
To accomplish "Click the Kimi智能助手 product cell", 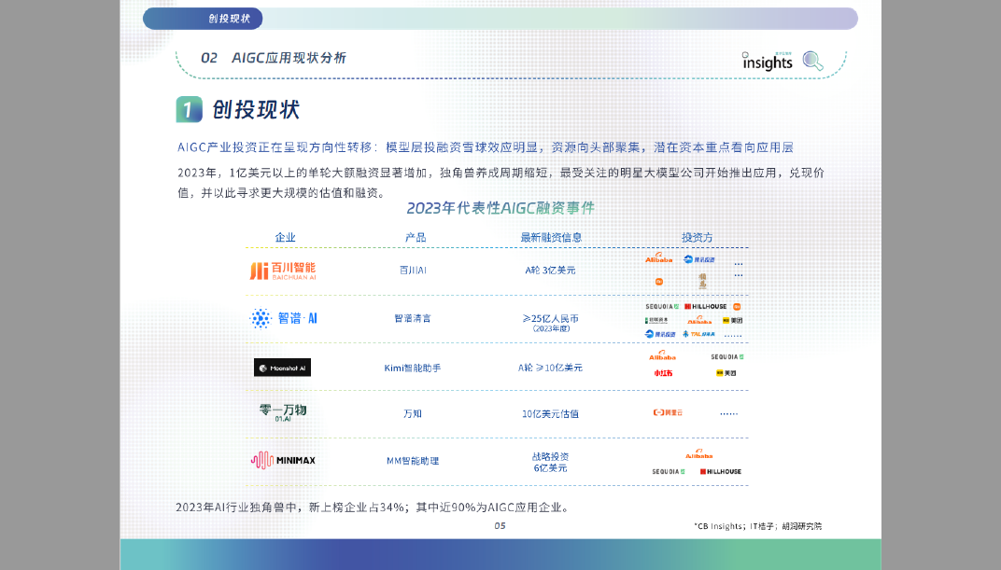I will (413, 368).
